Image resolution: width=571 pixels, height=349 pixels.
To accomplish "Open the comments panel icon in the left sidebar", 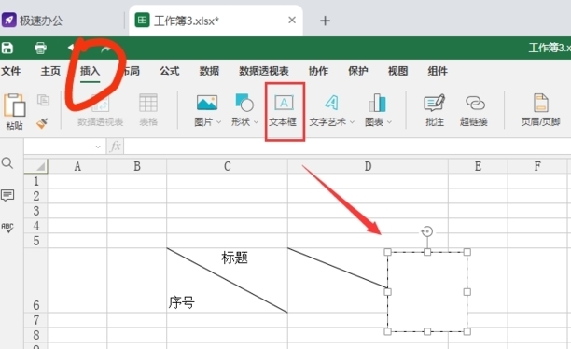I will click(7, 196).
